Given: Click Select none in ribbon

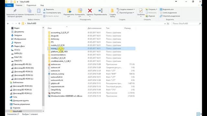Looking at the screenshot, I should point(168,13).
